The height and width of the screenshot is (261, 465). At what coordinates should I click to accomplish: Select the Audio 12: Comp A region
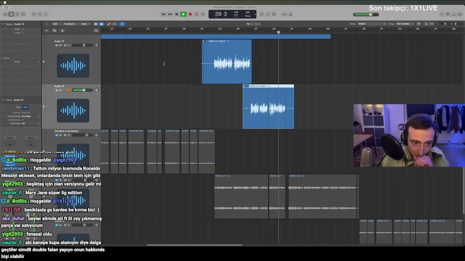(227, 62)
